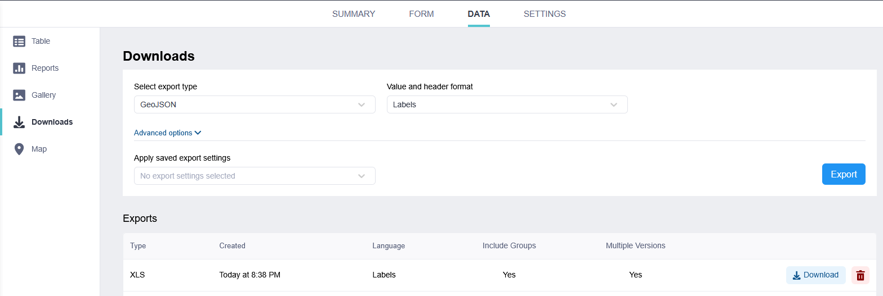Viewport: 883px width, 296px height.
Task: Click the Downloads arrow icon in sidebar
Action: (19, 122)
